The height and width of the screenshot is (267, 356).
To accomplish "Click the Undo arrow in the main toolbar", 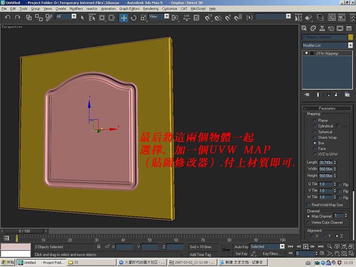I will (8, 17).
